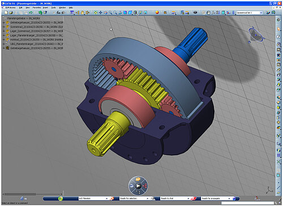The image size is (283, 206).
Task: Click the Zoom In magnifier icon
Action: [110, 12]
